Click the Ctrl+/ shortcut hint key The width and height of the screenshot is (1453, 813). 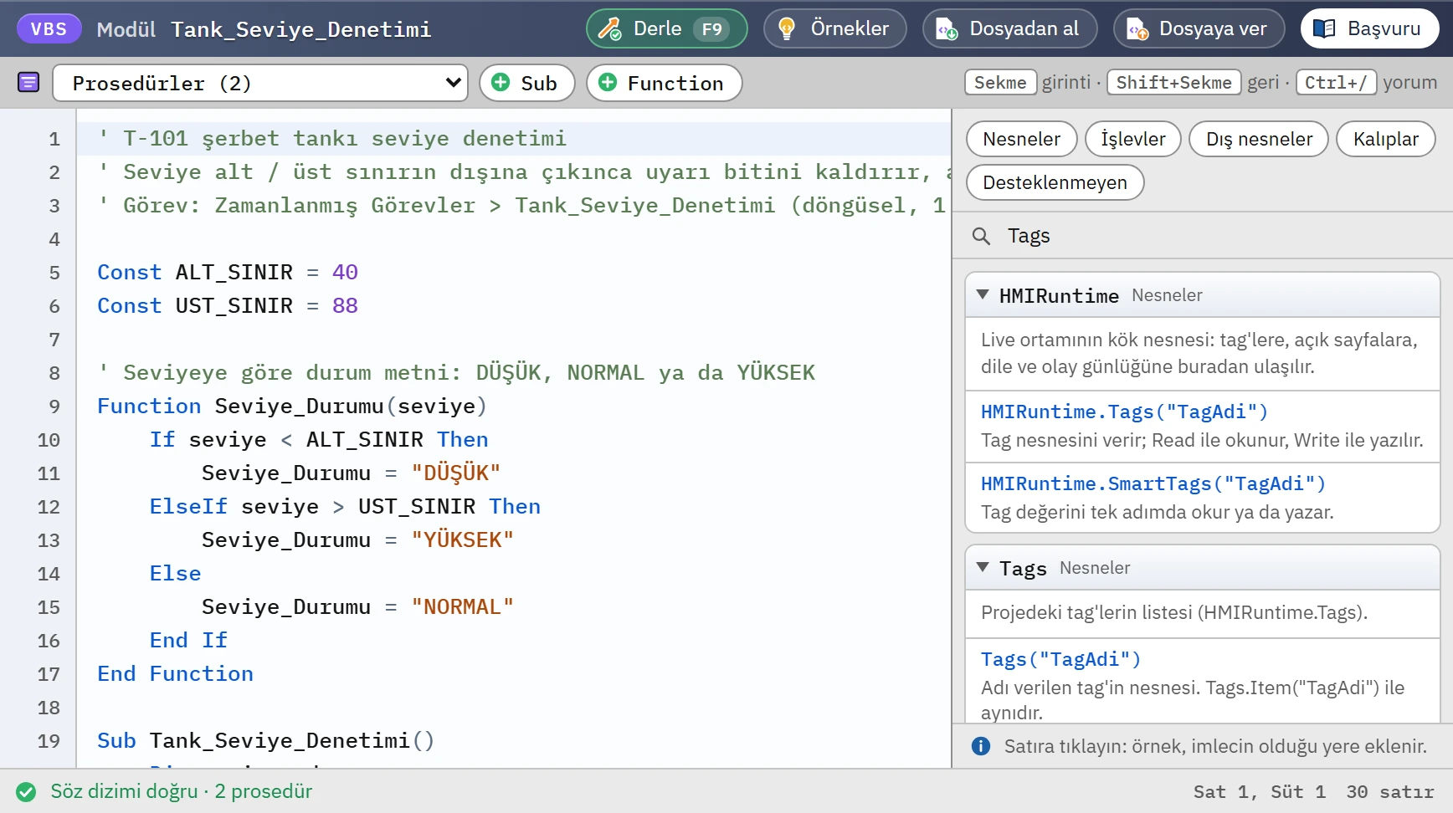pyautogui.click(x=1336, y=82)
